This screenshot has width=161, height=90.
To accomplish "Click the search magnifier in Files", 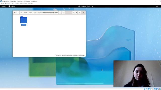I will (64, 12).
